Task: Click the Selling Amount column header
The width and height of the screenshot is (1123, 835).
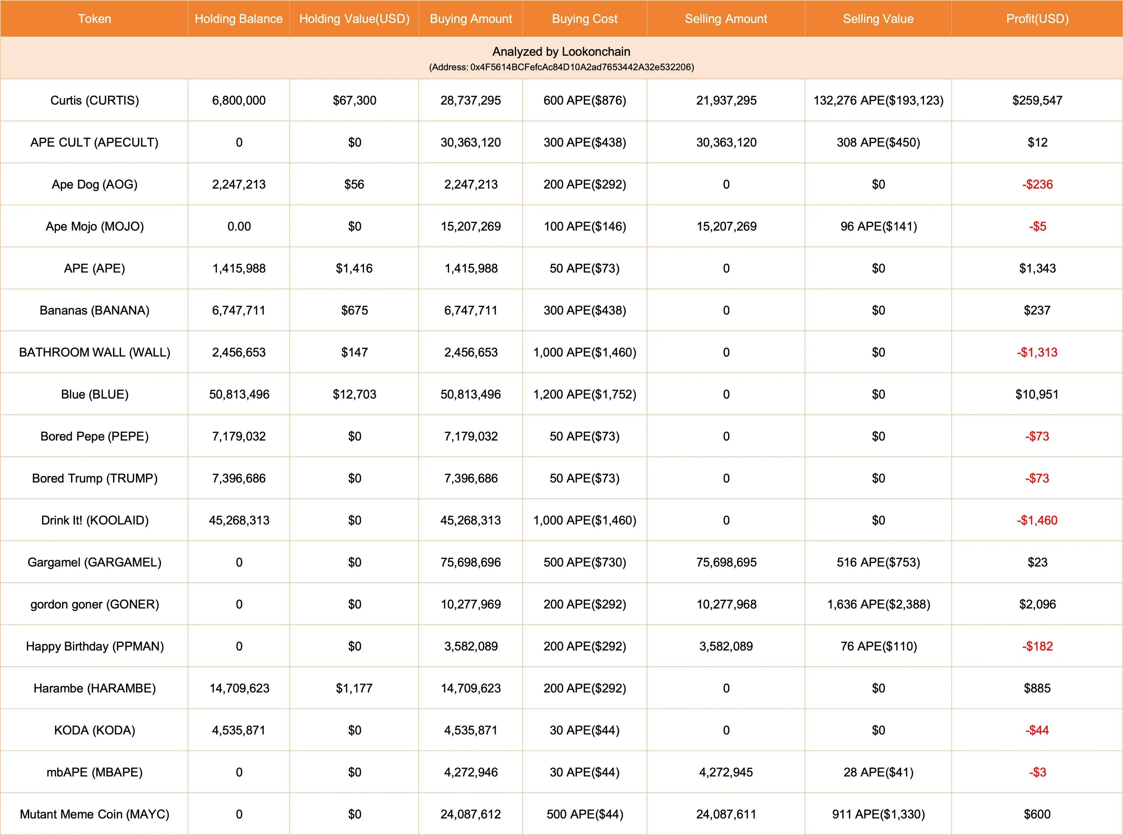Action: [726, 19]
